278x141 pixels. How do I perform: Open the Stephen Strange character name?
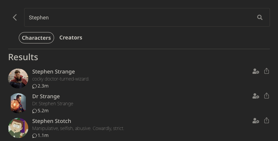point(53,72)
